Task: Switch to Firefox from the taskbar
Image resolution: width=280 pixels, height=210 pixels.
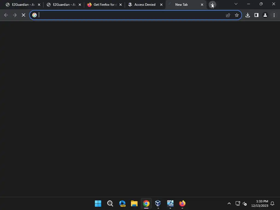Action: click(x=182, y=203)
